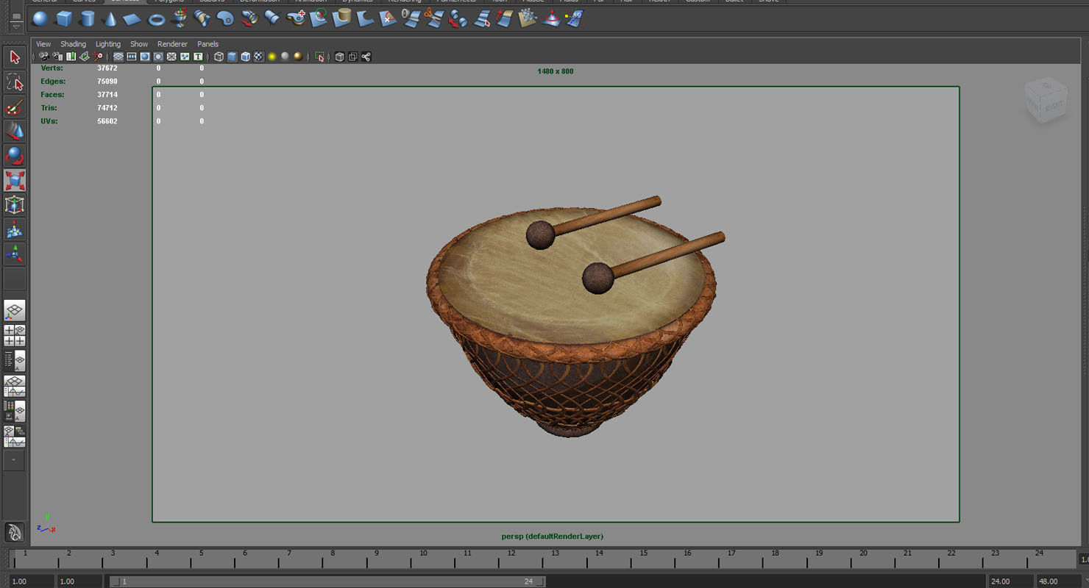Create a NURBS torus from the shelf
Viewport: 1089px width, 588px height.
(157, 18)
